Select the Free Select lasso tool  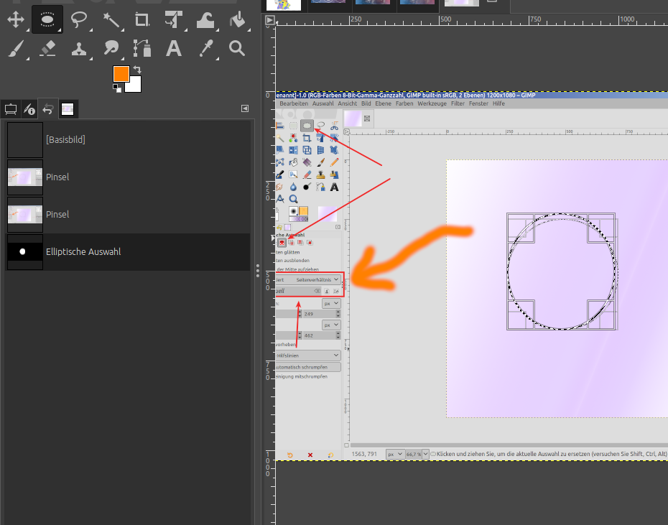(x=79, y=19)
